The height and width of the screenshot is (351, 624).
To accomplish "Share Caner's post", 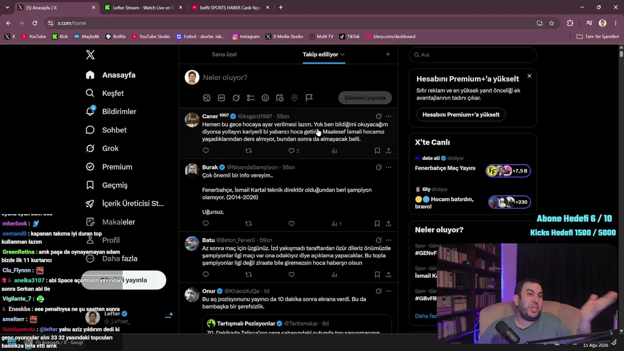I will tap(389, 151).
